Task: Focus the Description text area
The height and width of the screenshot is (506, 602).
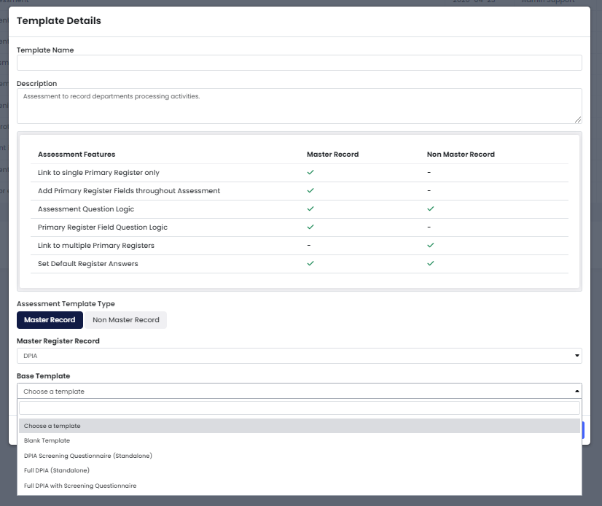Action: click(299, 106)
